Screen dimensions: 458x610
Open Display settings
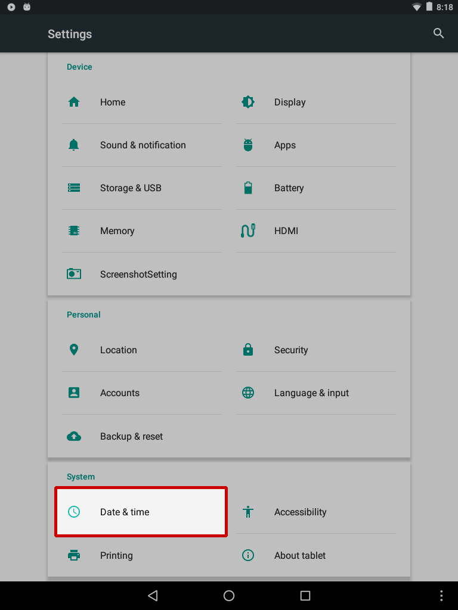pos(316,102)
